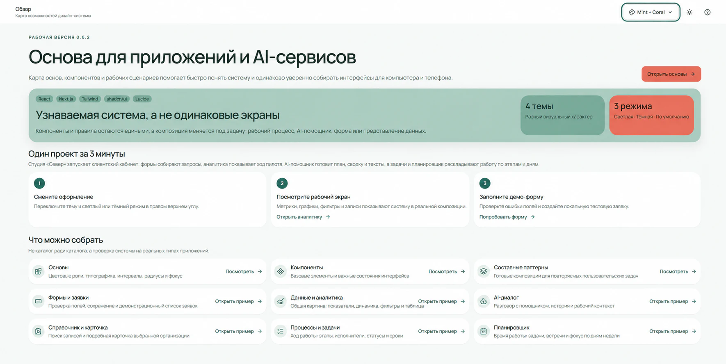Click the Компоненты card icon

tap(281, 271)
